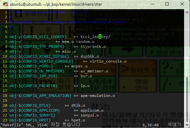Click misc.o on line 9
The width and height of the screenshot is (190, 128).
(x=69, y=52)
